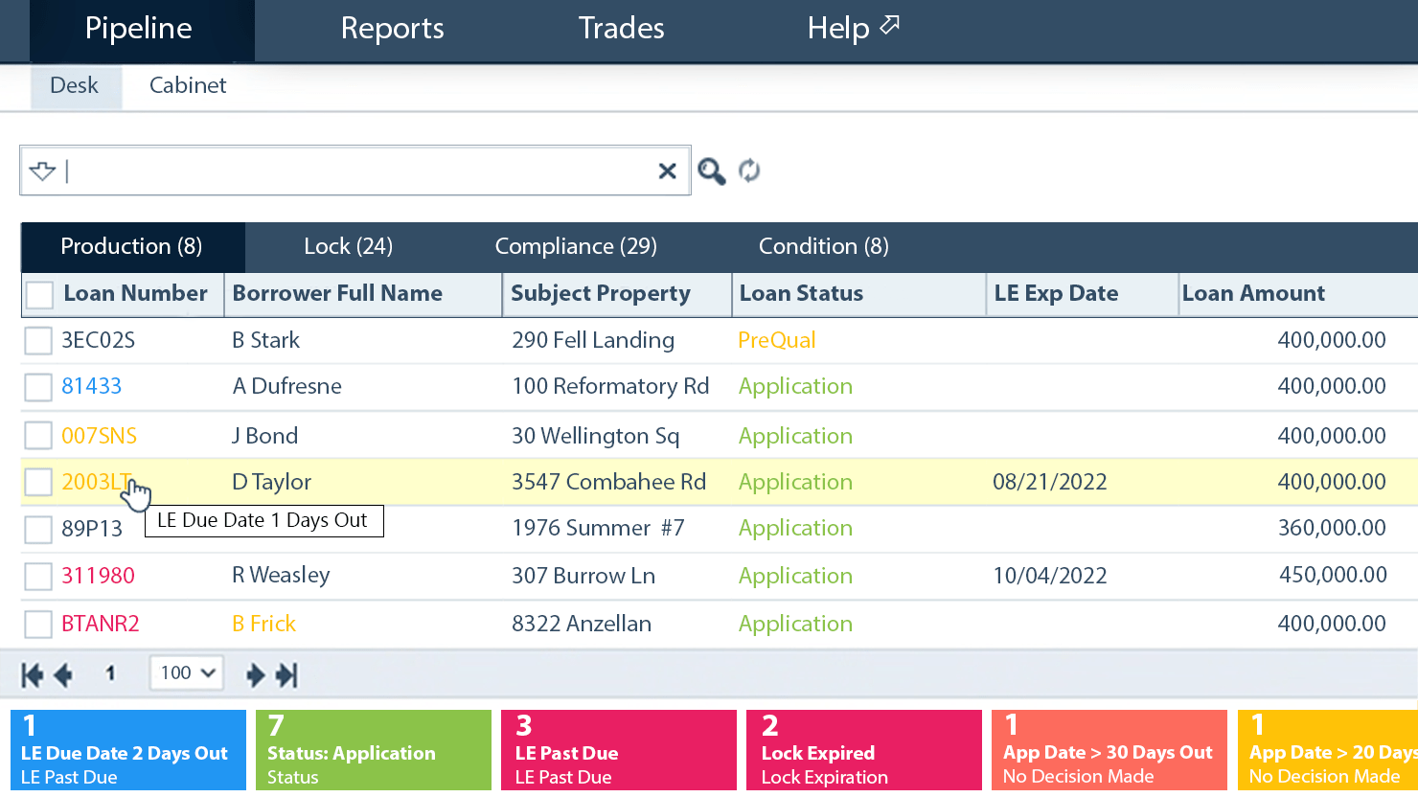Open the 100 rows per page dropdown

tap(187, 673)
